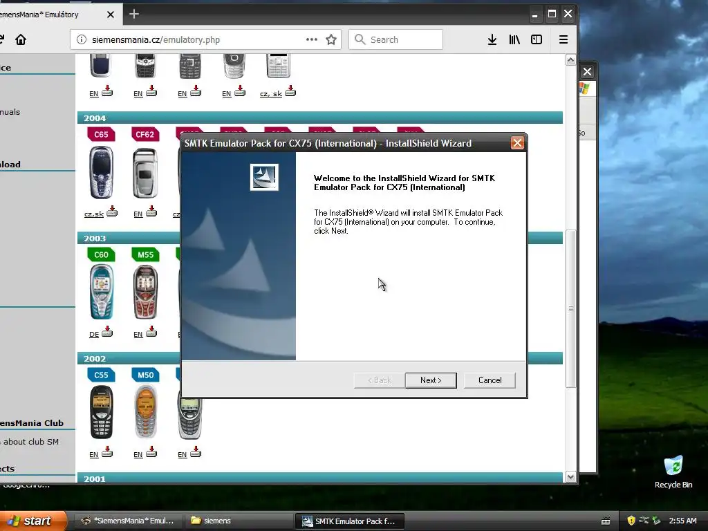Open the Windows start menu

point(32,521)
